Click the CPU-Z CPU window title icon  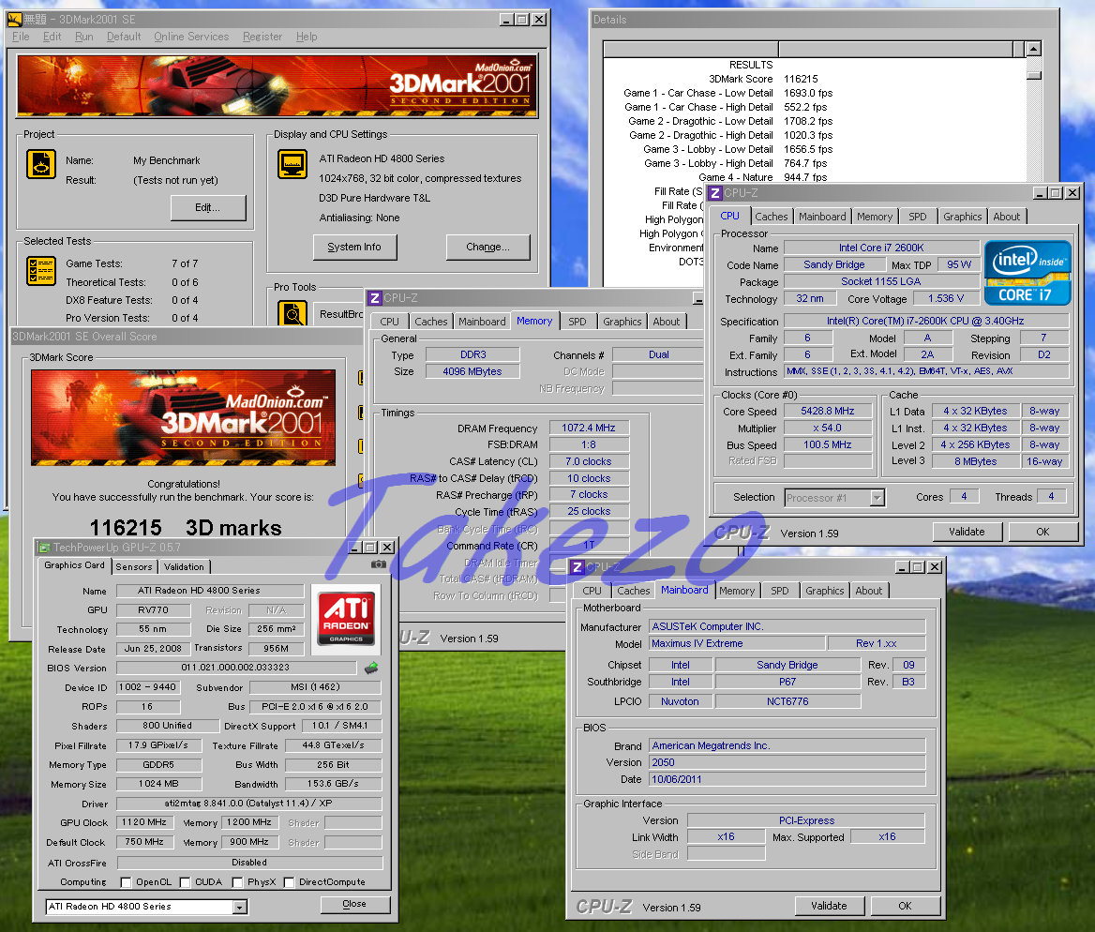pyautogui.click(x=715, y=193)
